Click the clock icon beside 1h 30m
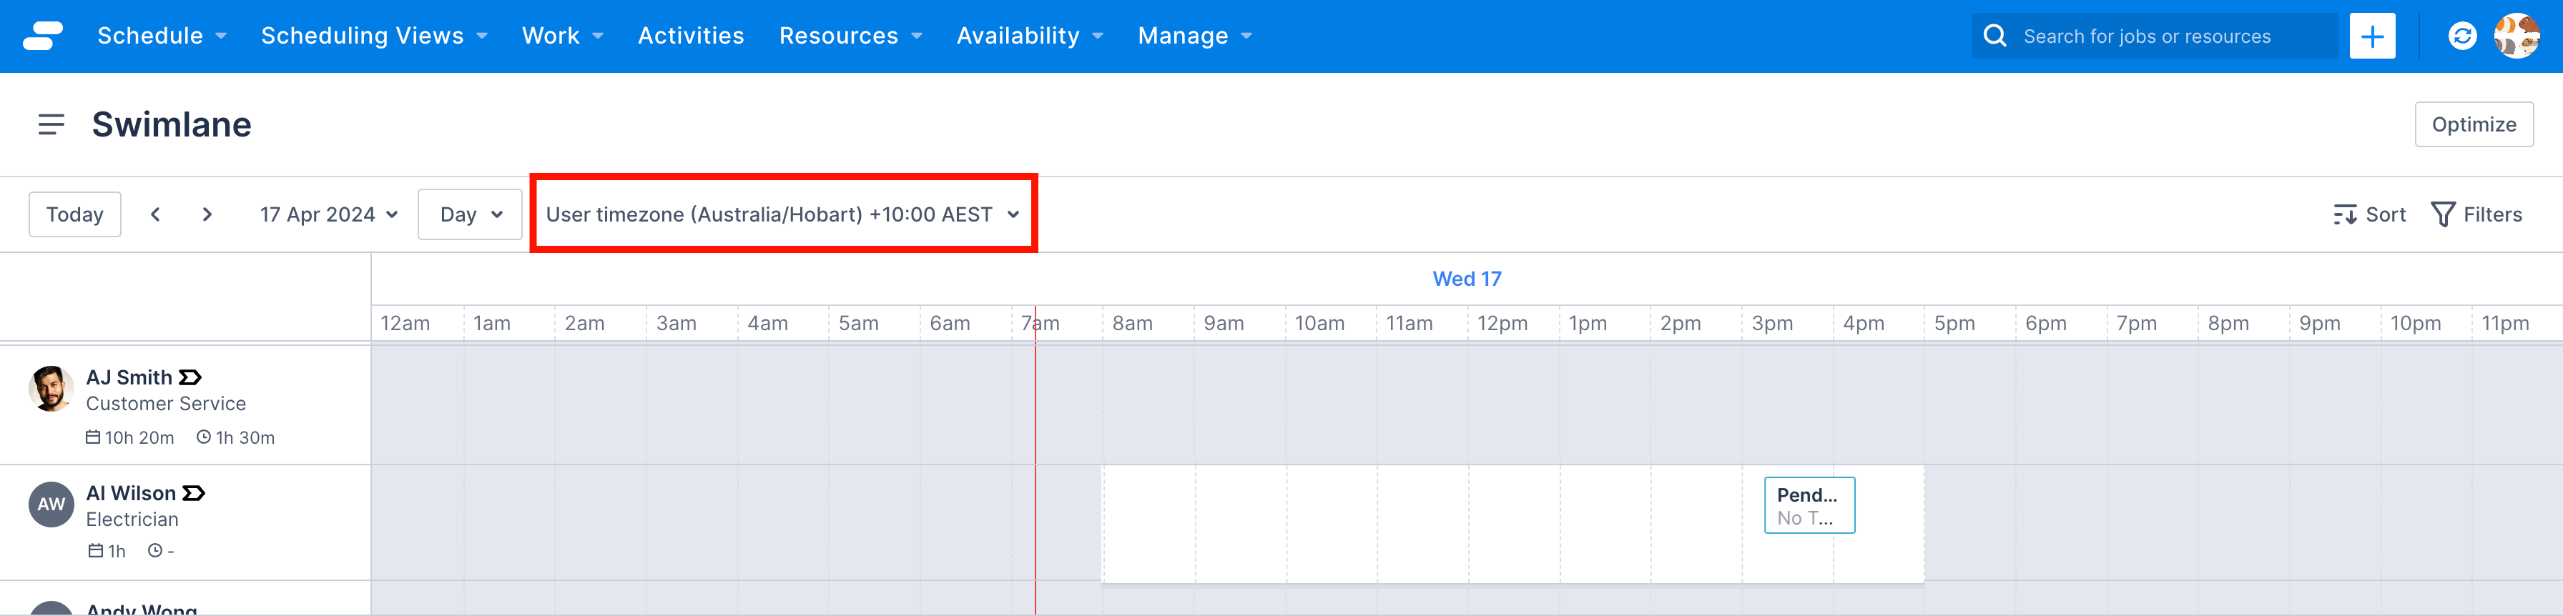This screenshot has width=2563, height=616. click(x=203, y=437)
